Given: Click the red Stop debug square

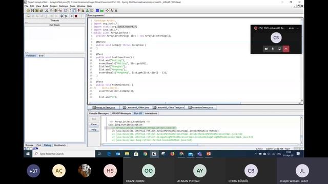Looking at the screenshot, I should coord(76,16).
